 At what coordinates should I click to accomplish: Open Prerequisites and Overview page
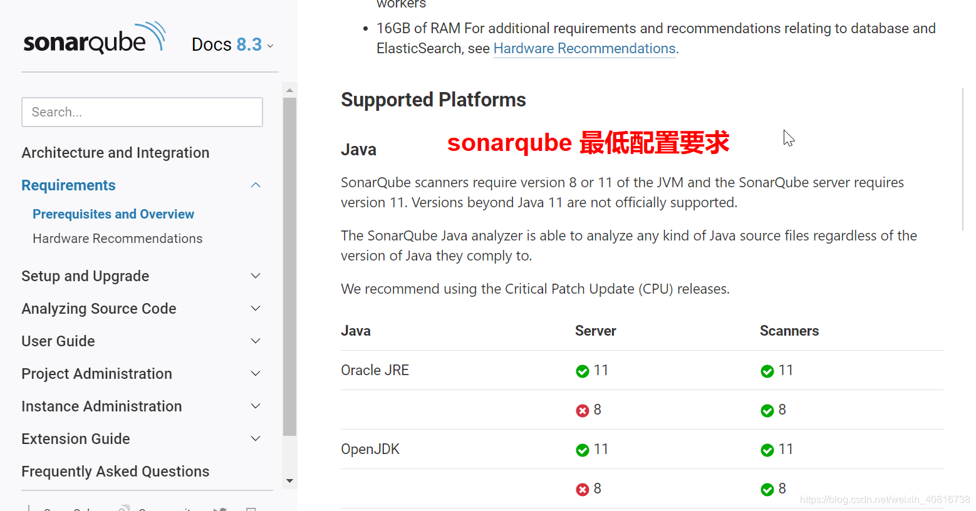(x=113, y=214)
